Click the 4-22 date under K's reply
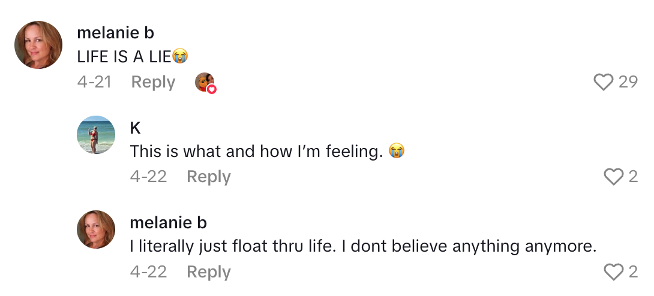This screenshot has width=654, height=296. (148, 177)
